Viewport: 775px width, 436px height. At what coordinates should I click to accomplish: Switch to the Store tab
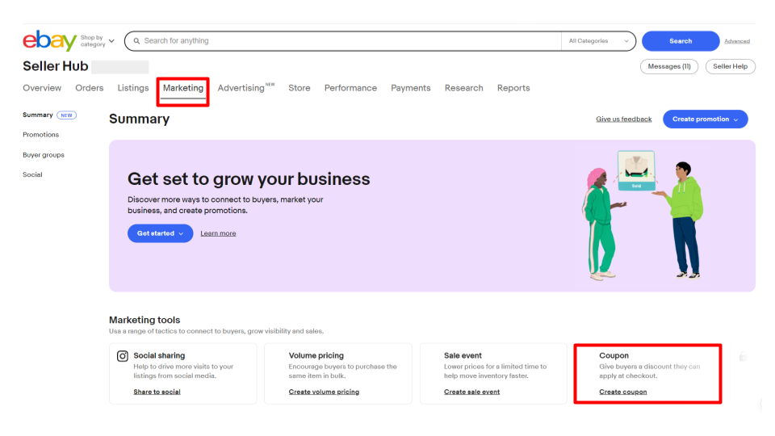click(x=299, y=88)
